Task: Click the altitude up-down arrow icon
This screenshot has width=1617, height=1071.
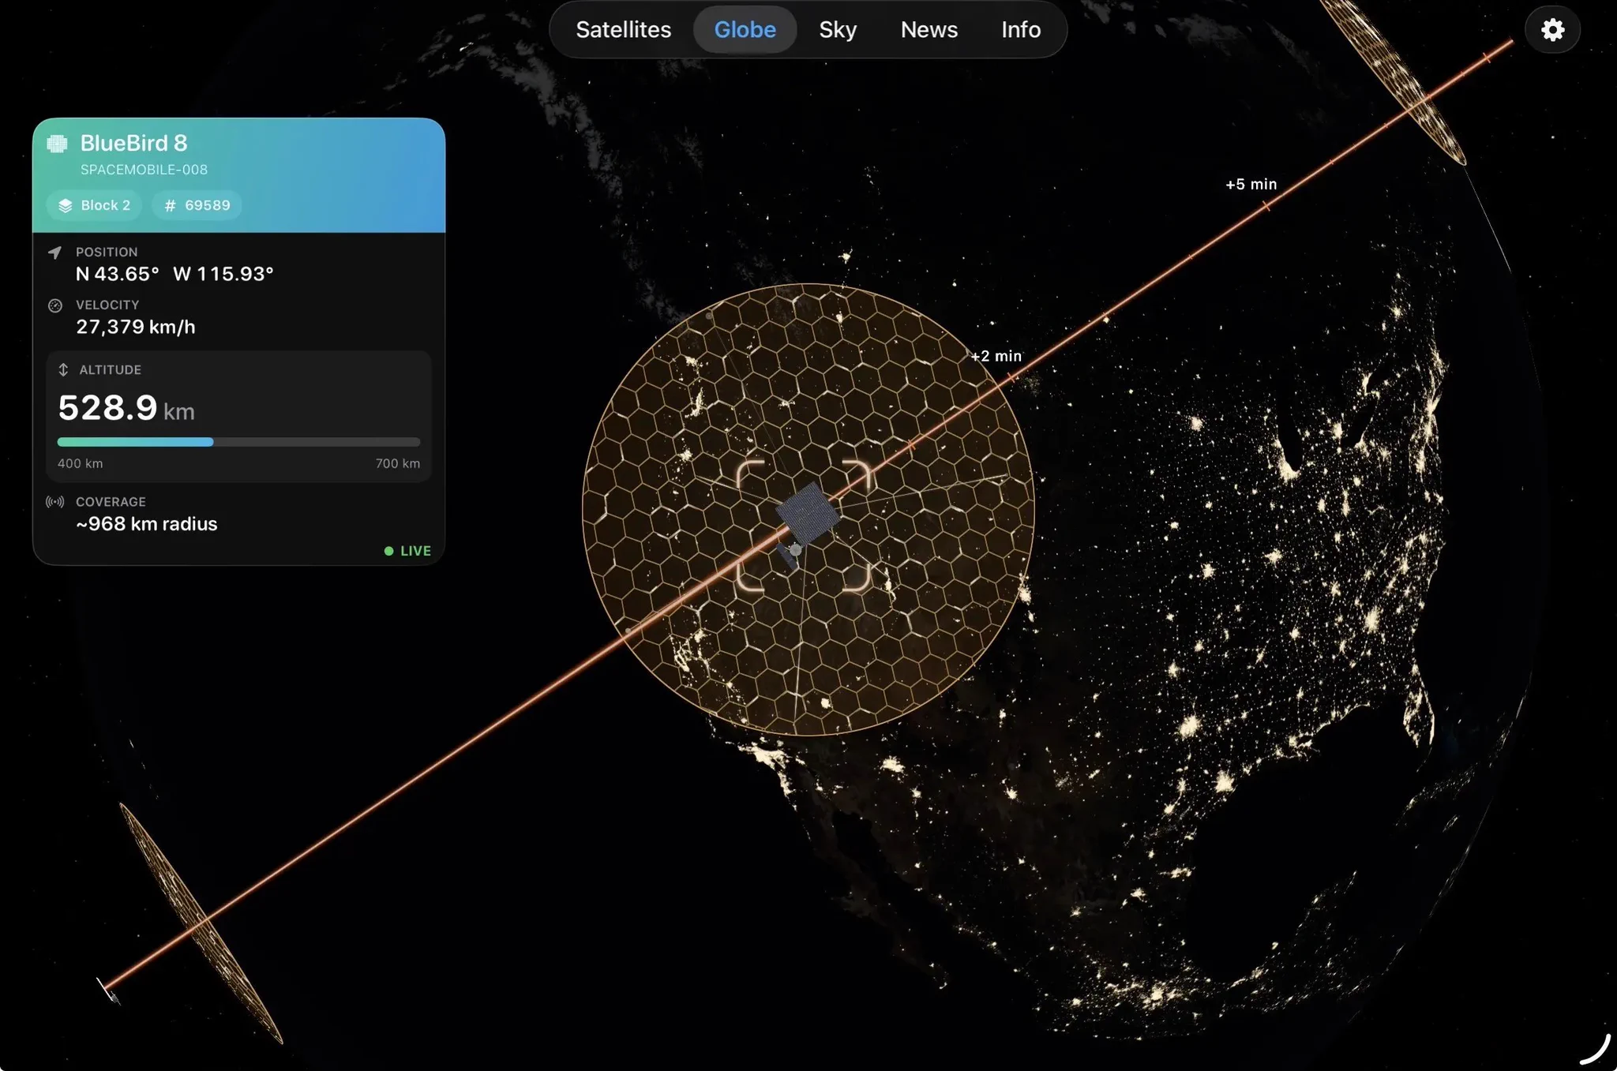Action: [63, 369]
